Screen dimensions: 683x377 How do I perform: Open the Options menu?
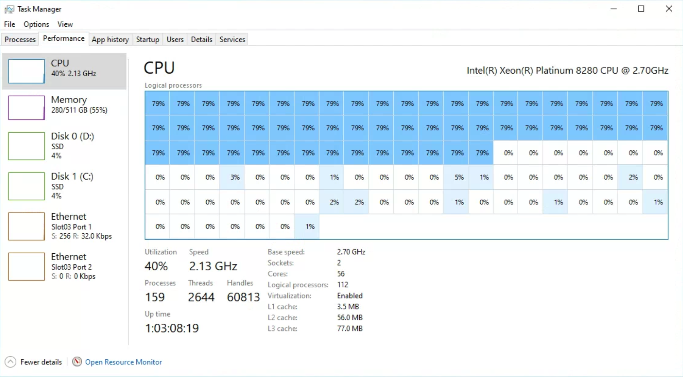[36, 24]
